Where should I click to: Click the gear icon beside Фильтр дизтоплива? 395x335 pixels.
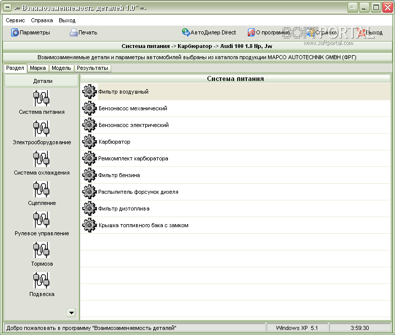coord(90,208)
